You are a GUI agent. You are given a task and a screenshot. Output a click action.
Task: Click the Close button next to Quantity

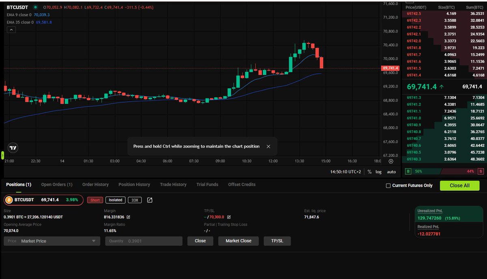(x=200, y=241)
